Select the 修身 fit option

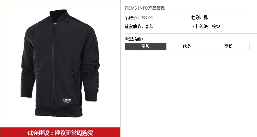[x=187, y=47]
